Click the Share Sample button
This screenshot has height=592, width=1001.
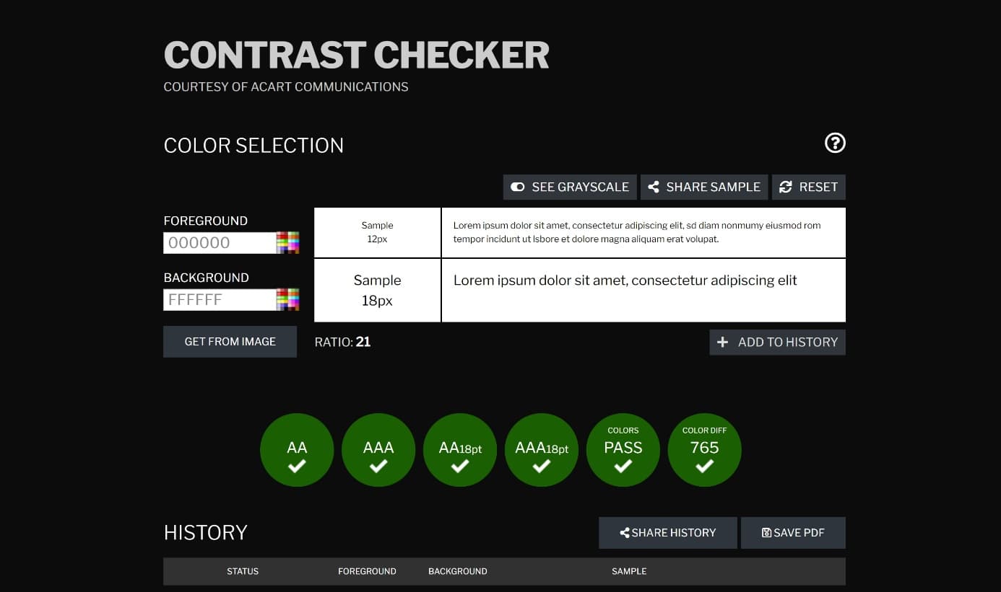click(x=704, y=187)
